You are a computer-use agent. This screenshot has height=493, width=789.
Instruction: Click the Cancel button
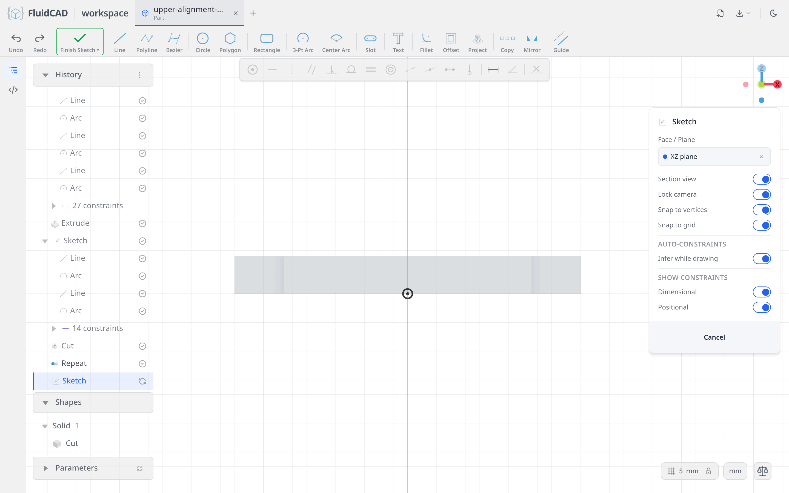pos(714,337)
